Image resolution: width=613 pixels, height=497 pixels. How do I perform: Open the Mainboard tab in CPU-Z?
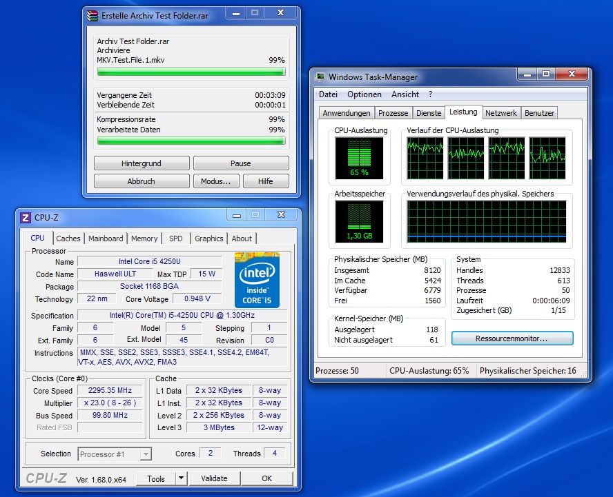click(106, 239)
